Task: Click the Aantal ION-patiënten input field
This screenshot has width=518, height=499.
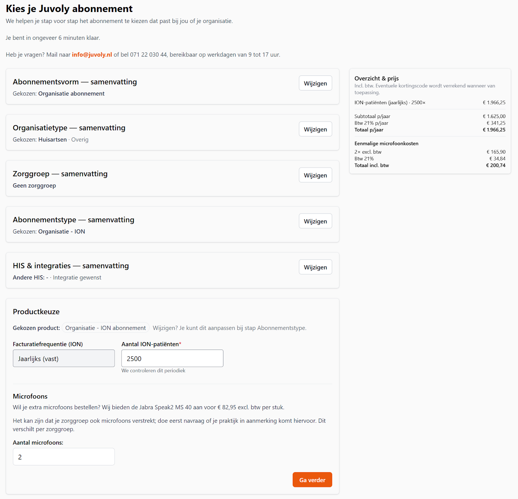Action: pyautogui.click(x=172, y=358)
